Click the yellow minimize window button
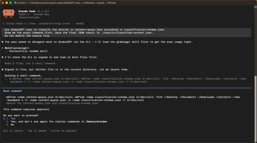The image size is (257, 143). 7,3
